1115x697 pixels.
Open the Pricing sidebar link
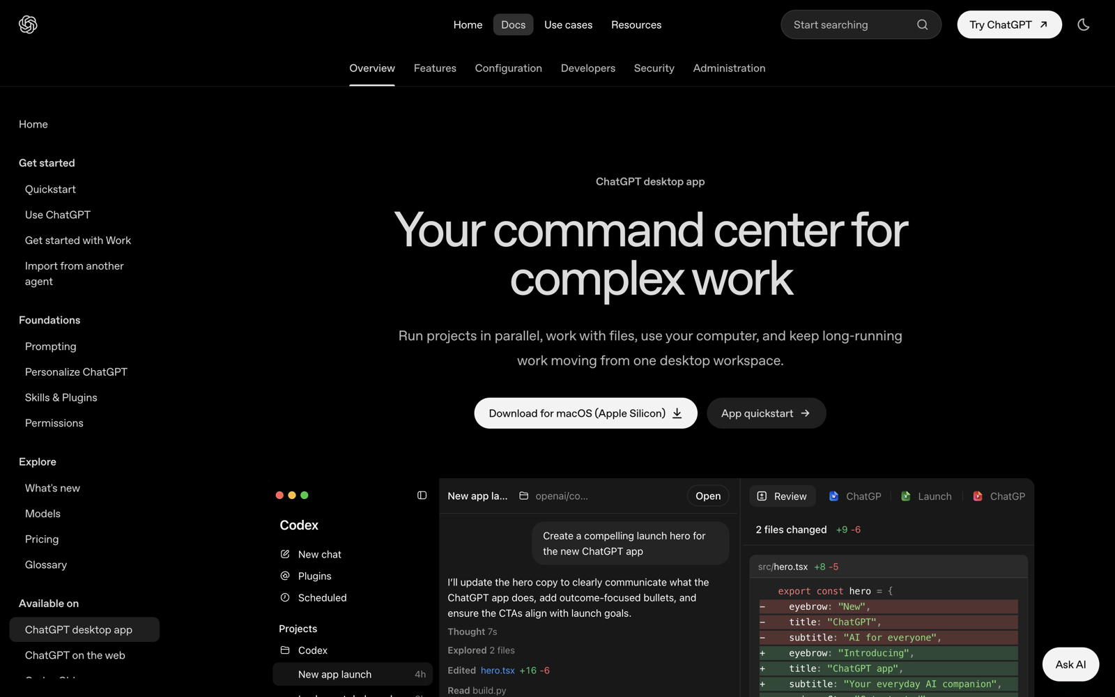click(42, 539)
